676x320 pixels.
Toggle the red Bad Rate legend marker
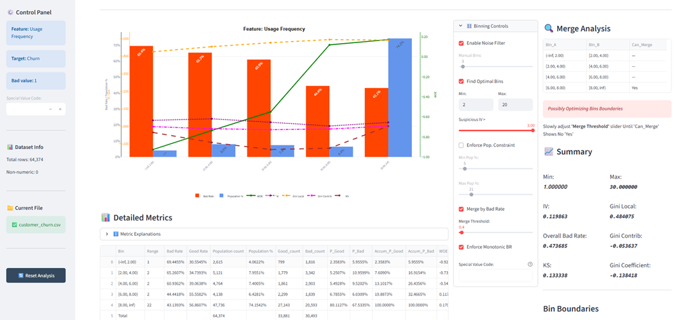[197, 195]
